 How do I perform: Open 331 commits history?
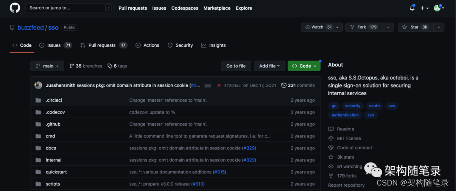click(x=298, y=85)
